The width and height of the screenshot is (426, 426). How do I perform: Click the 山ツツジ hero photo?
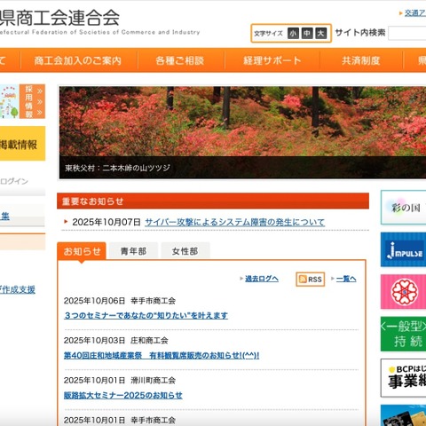[242, 132]
